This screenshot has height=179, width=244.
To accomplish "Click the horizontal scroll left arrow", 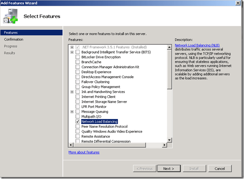I will [71, 145].
